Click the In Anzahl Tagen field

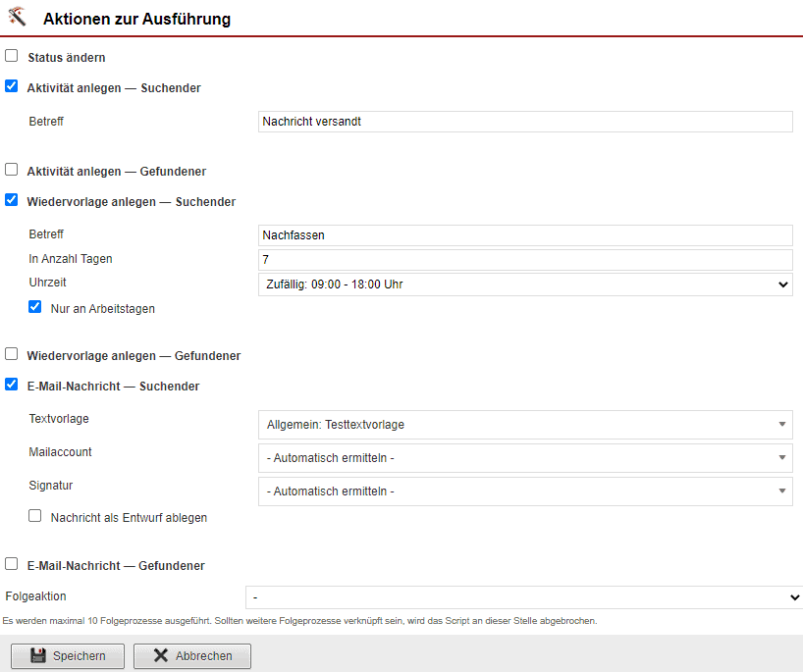point(524,260)
